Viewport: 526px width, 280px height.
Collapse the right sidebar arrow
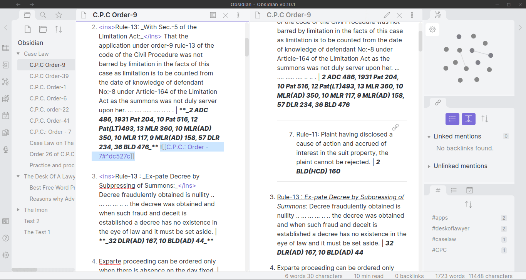pos(520,28)
